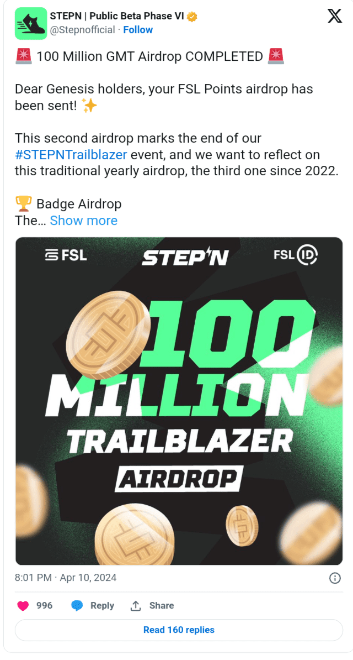Visit the @Stepnofficial handle
The image size is (353, 660).
click(83, 30)
